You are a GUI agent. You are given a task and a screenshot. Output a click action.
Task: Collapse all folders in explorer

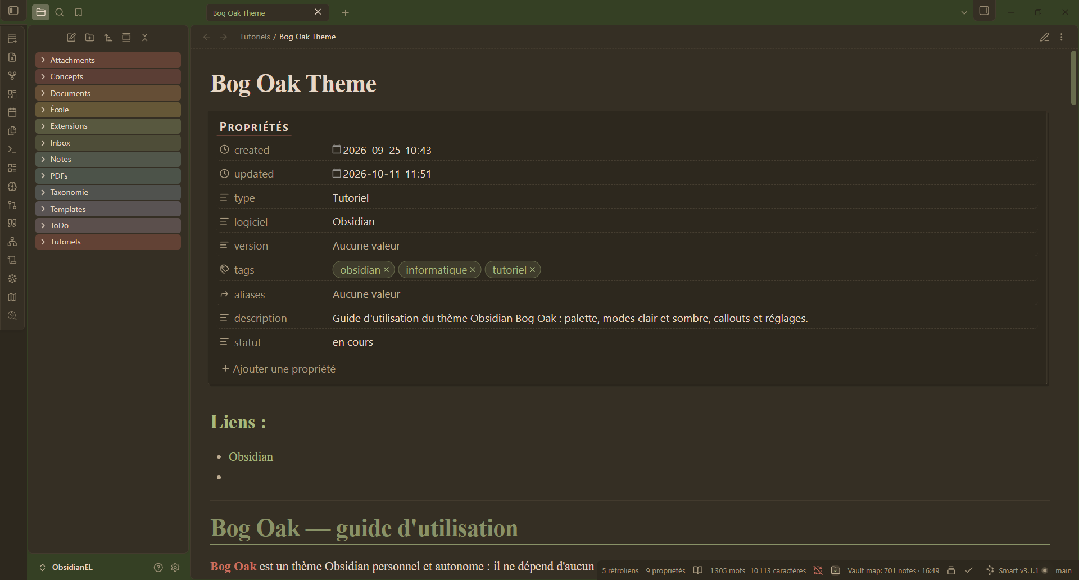point(145,38)
